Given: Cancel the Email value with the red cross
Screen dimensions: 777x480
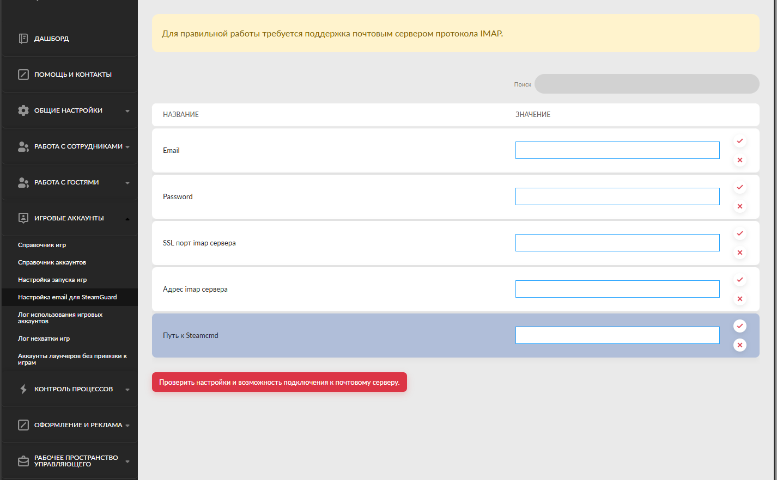Looking at the screenshot, I should point(740,160).
